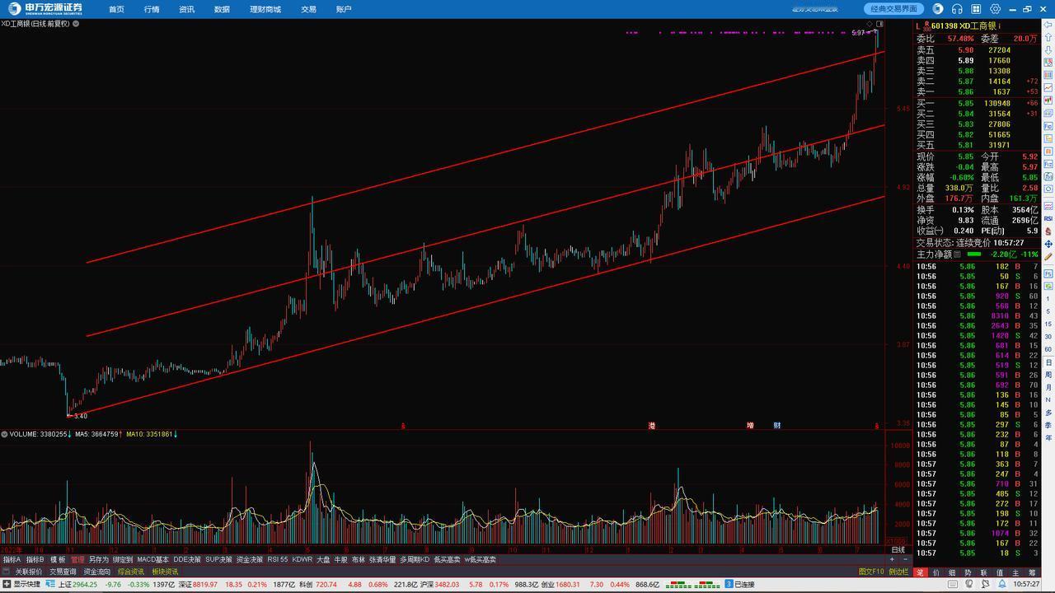Collapse the info tab row minus button
Image resolution: width=1055 pixels, height=593 pixels.
click(x=7, y=571)
